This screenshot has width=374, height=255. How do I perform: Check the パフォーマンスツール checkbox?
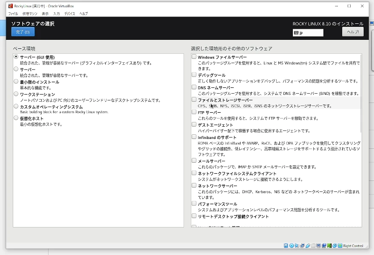[194, 204]
